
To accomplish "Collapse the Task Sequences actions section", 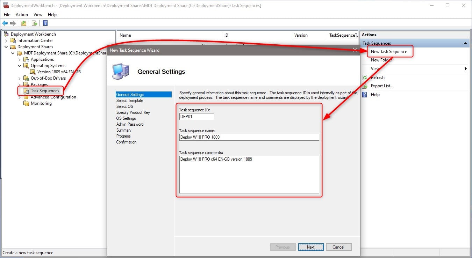I will [x=465, y=43].
